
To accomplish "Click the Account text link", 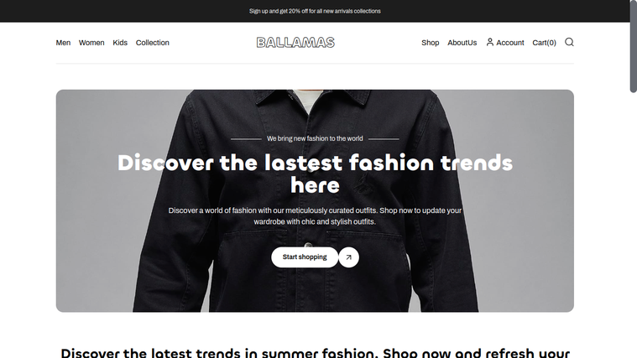I will click(x=509, y=43).
